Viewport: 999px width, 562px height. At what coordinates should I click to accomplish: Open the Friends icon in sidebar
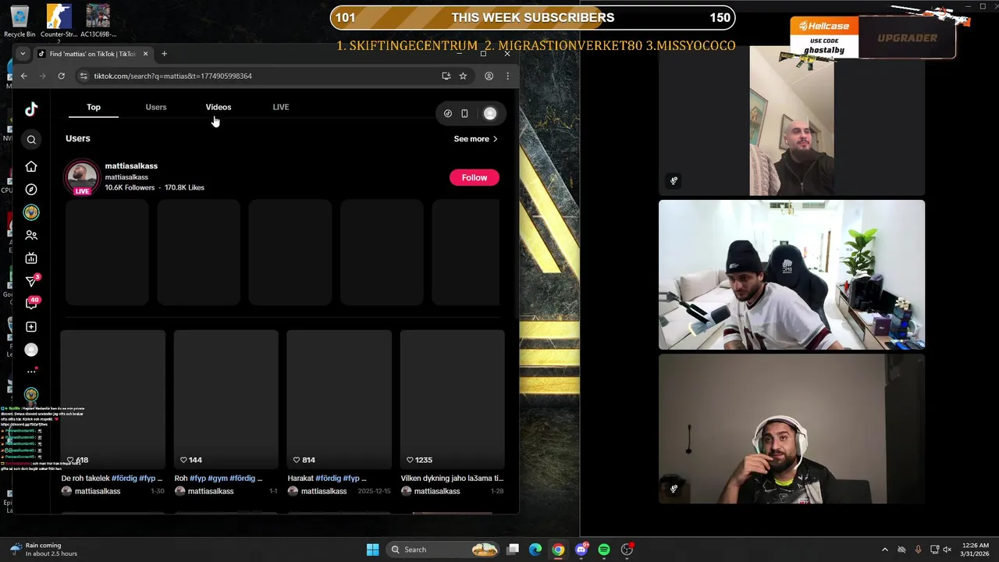[31, 235]
